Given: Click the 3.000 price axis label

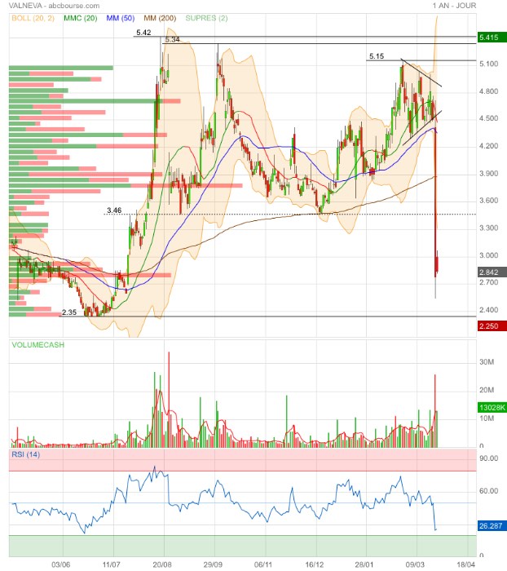Looking at the screenshot, I should (489, 255).
